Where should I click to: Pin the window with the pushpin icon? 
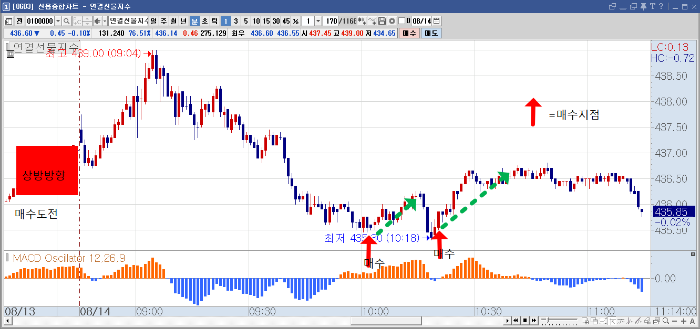tap(644, 6)
